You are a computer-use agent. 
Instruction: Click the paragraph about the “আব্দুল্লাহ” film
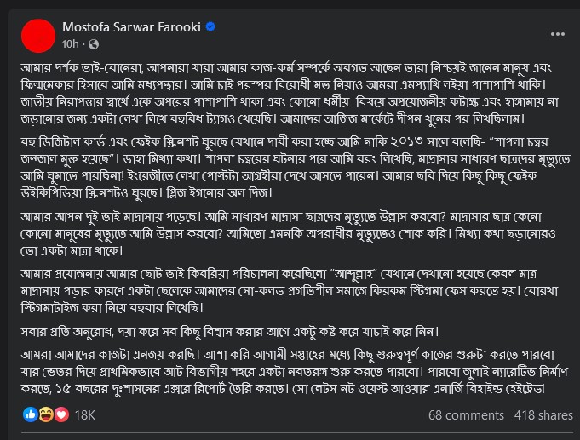pos(290,291)
